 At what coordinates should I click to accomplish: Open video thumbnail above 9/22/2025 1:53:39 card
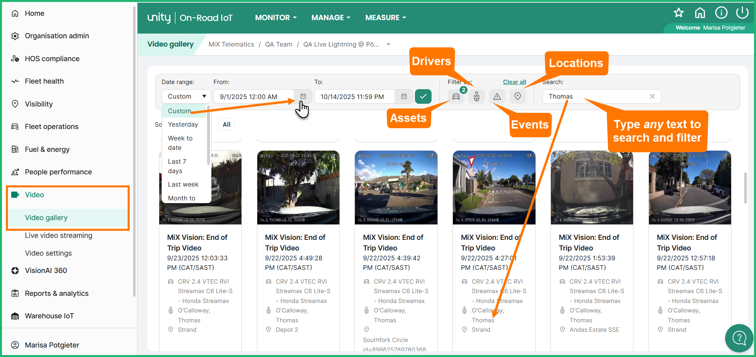click(x=592, y=187)
